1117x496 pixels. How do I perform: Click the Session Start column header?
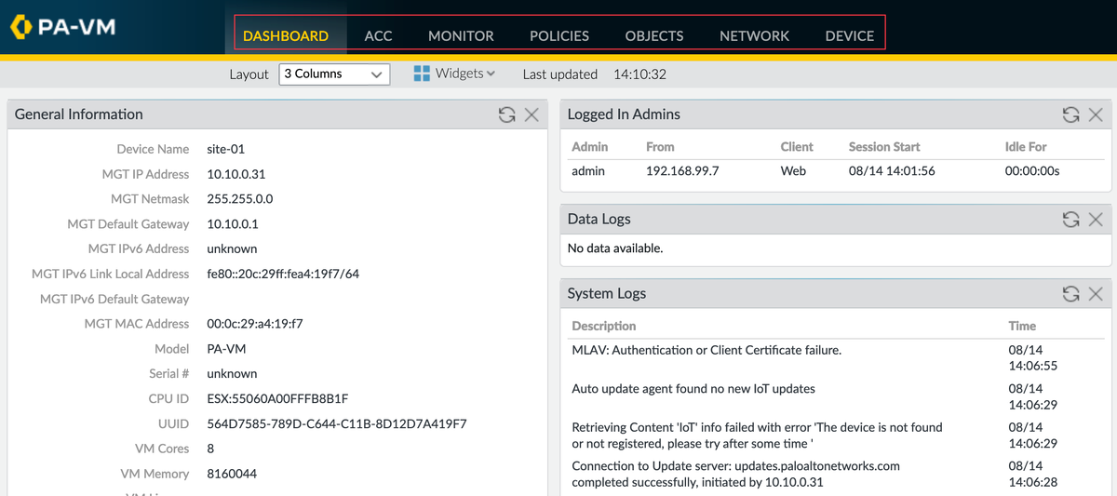884,147
